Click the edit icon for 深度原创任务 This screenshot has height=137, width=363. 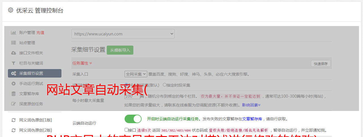coord(13,104)
